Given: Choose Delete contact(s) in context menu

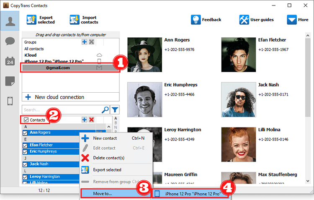Looking at the screenshot, I should (108, 158).
